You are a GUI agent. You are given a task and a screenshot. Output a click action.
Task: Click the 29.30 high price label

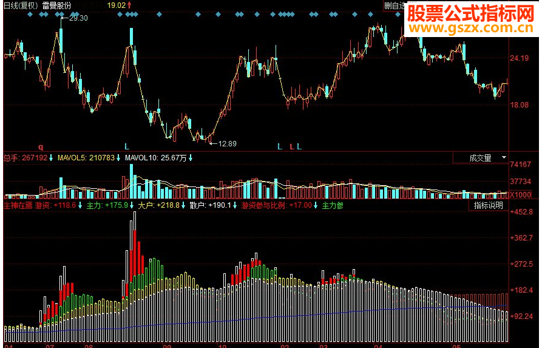[78, 18]
